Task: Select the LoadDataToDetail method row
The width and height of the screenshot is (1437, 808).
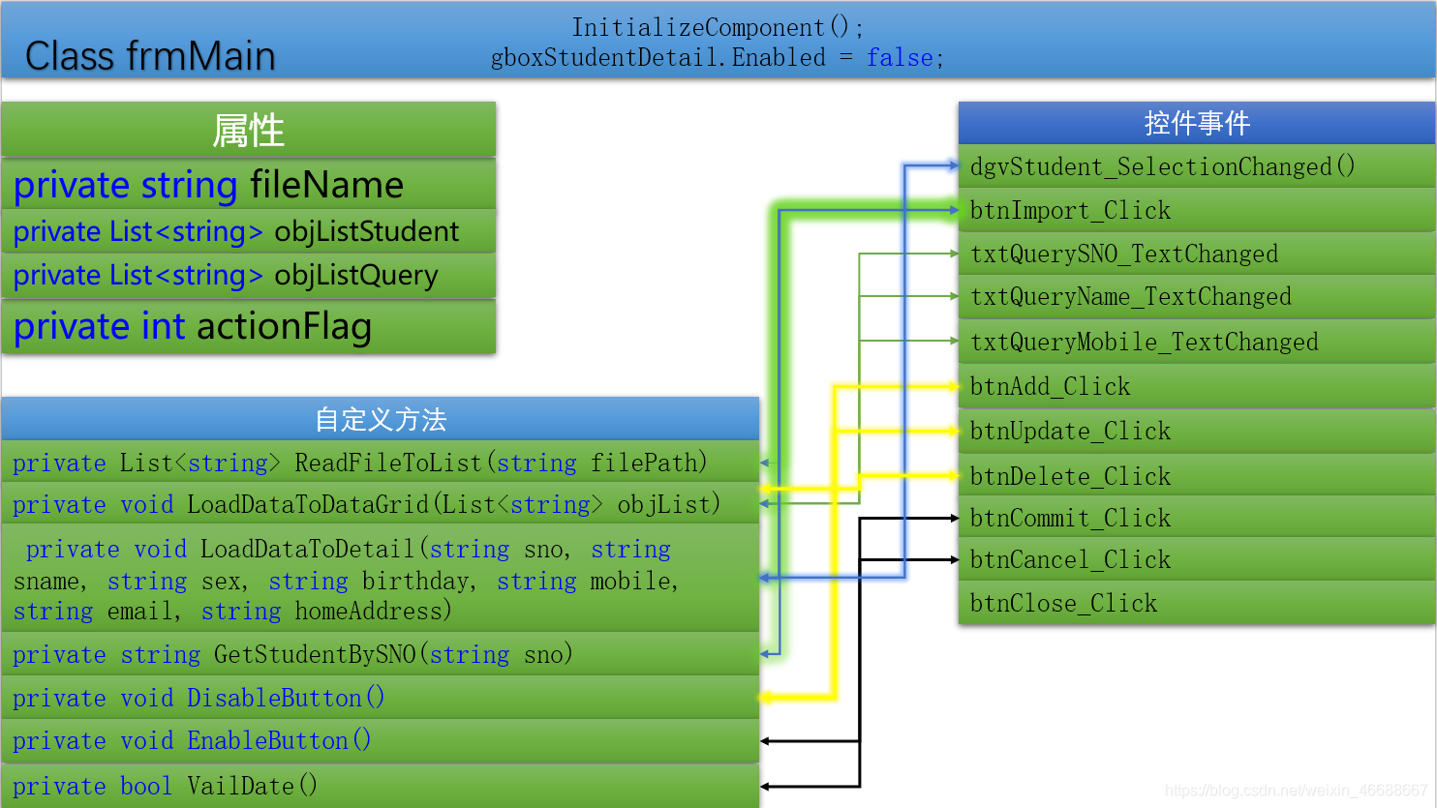Action: click(381, 579)
